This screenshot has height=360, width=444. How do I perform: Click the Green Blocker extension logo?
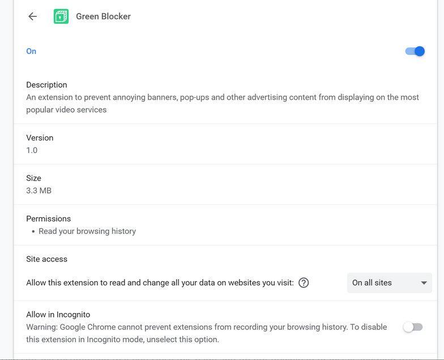[61, 16]
